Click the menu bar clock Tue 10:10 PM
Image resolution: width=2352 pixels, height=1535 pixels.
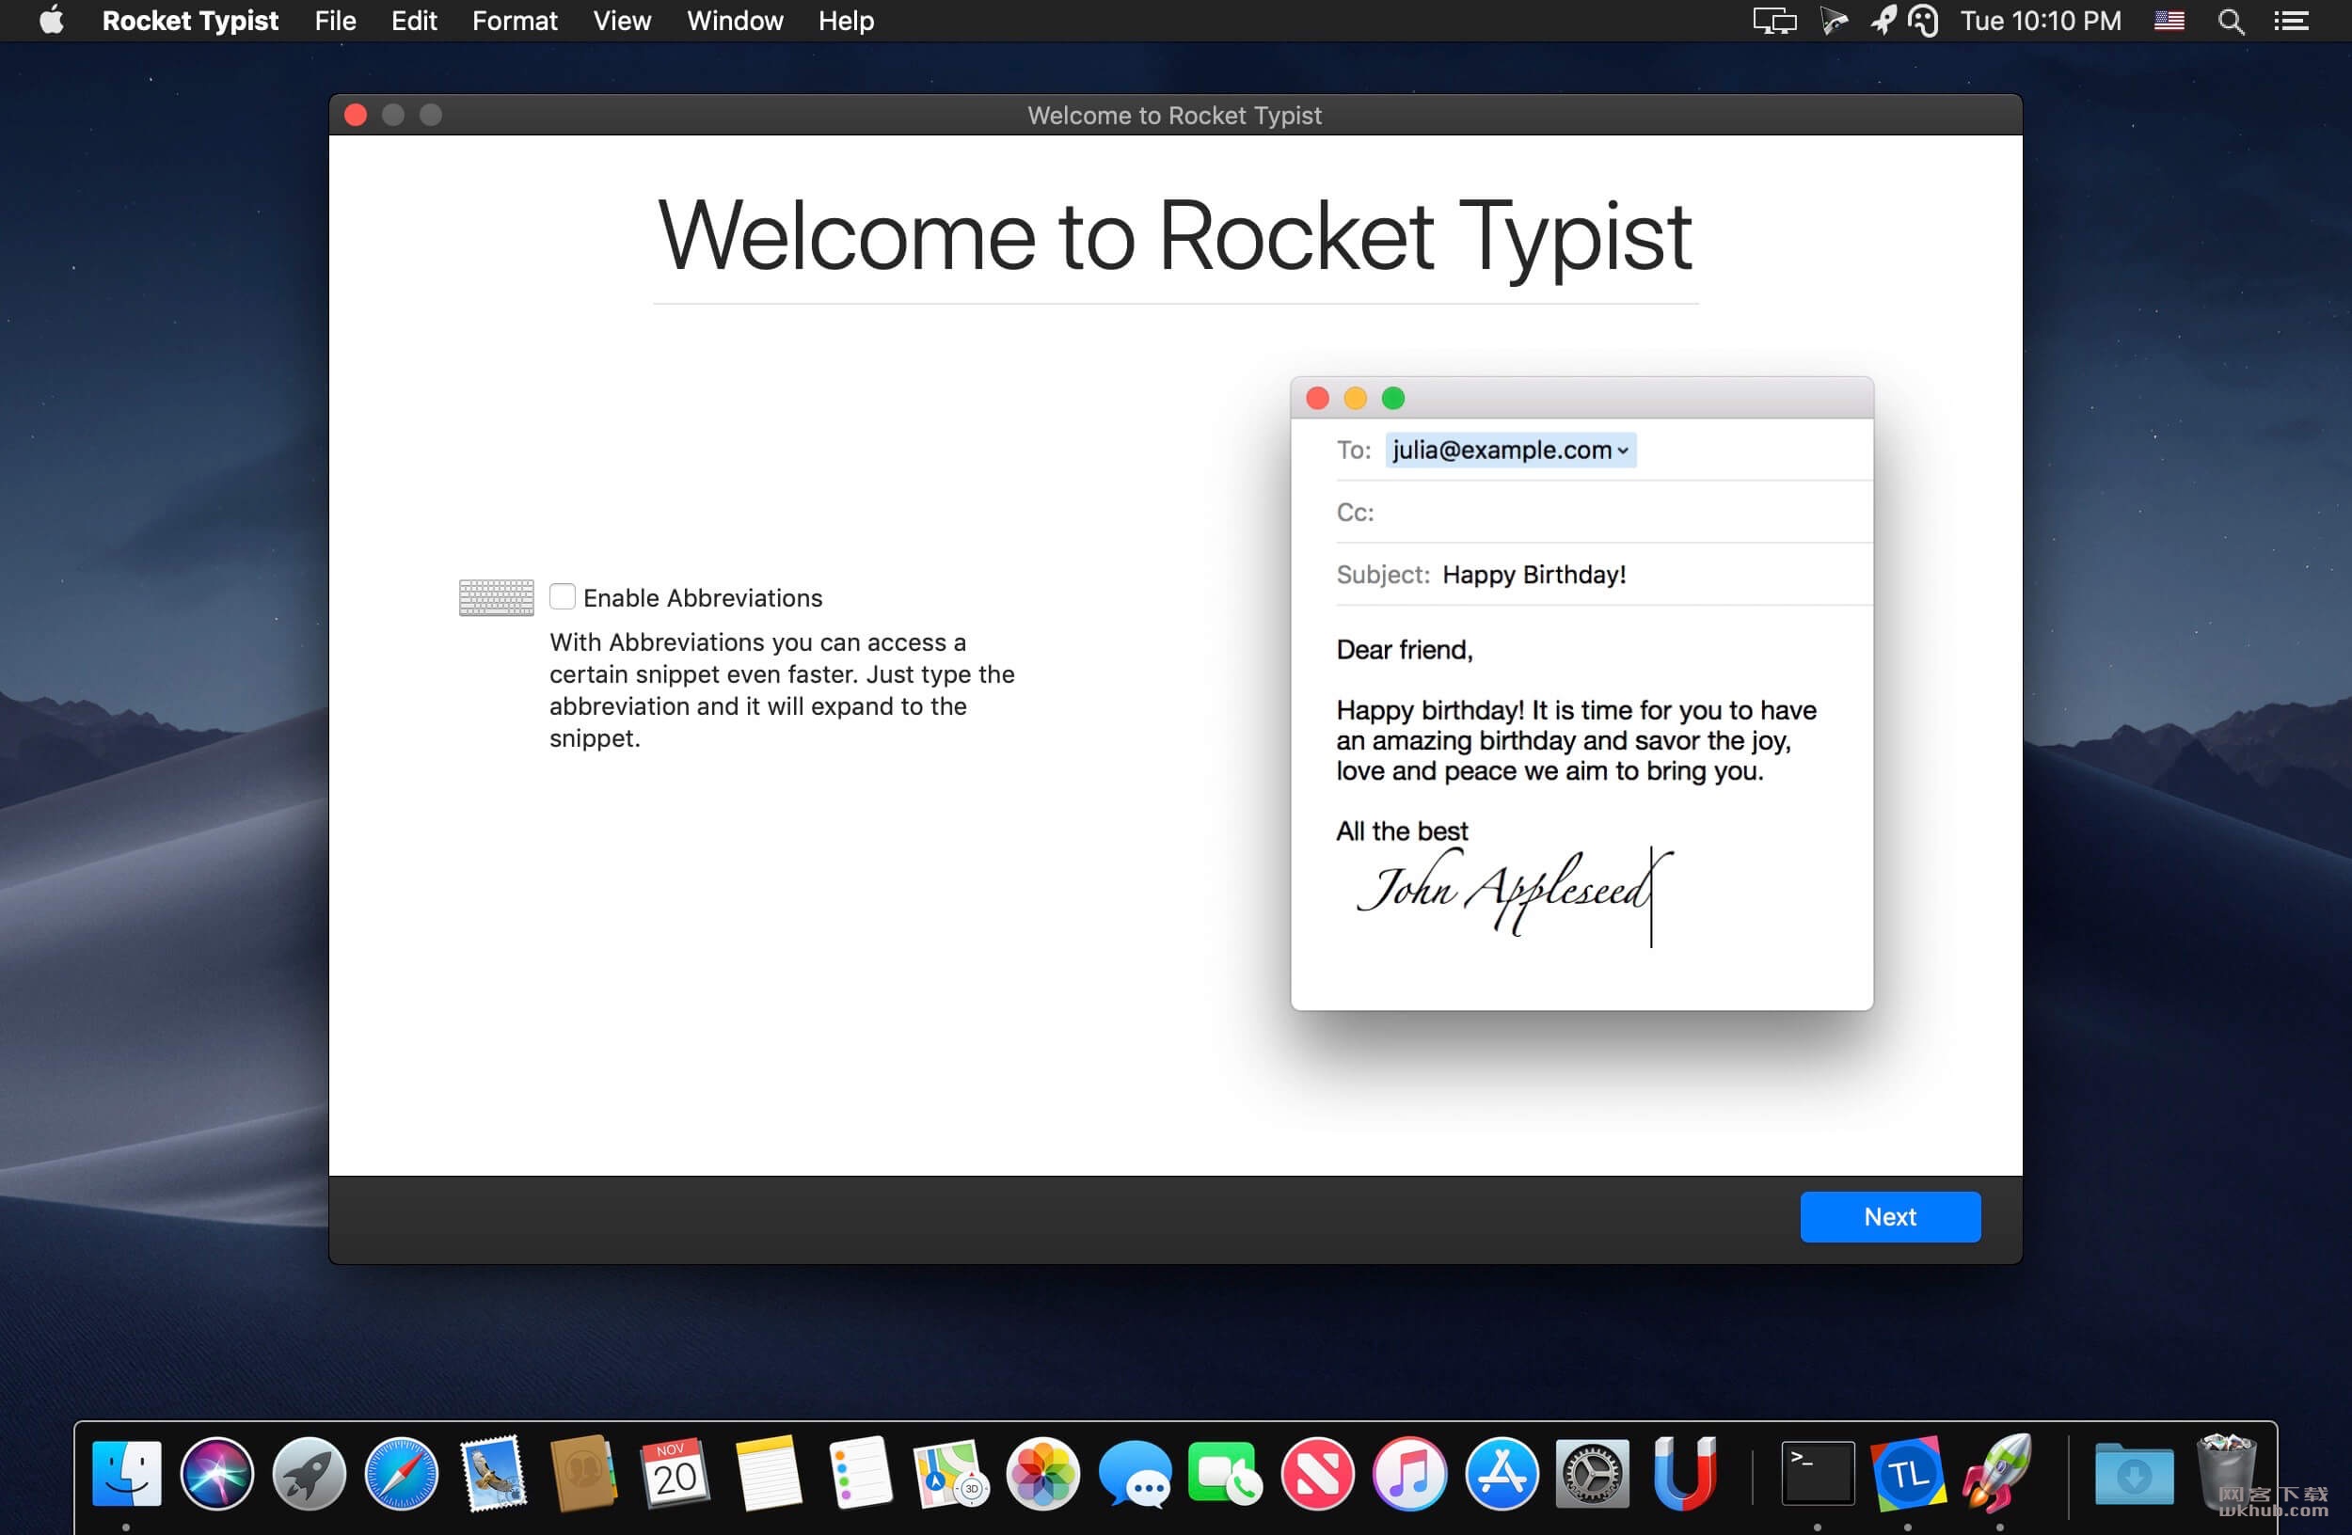tap(2040, 21)
